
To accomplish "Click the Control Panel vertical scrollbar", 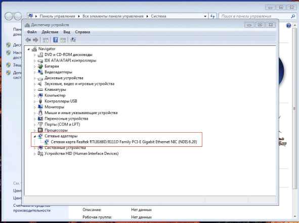I will click(294, 108).
